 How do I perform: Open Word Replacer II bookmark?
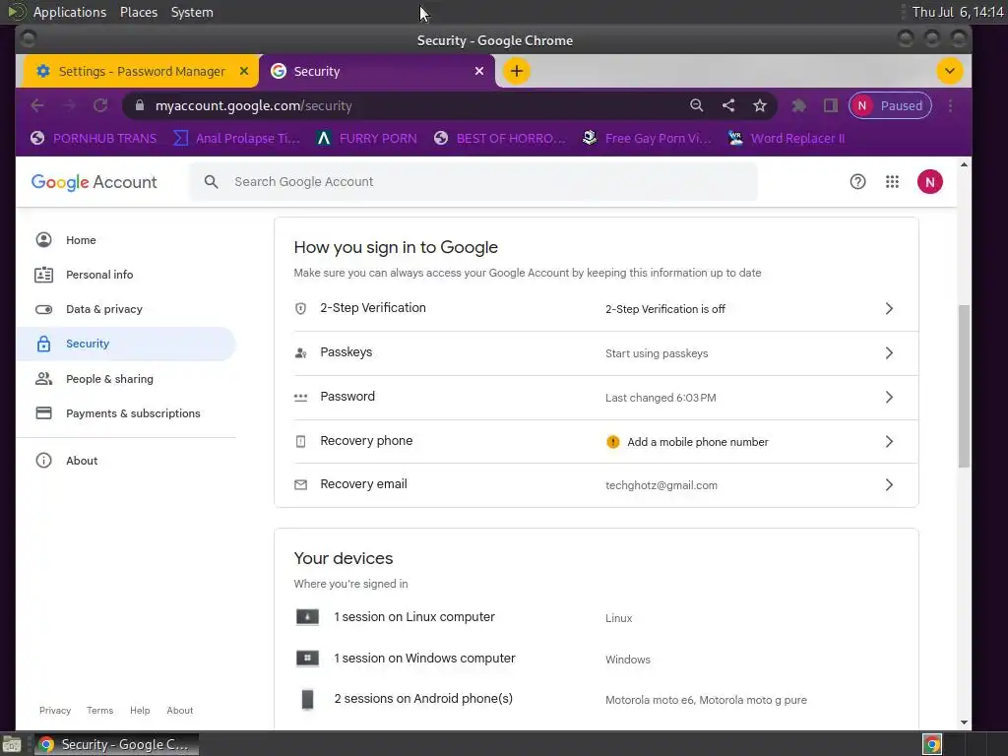pos(787,138)
